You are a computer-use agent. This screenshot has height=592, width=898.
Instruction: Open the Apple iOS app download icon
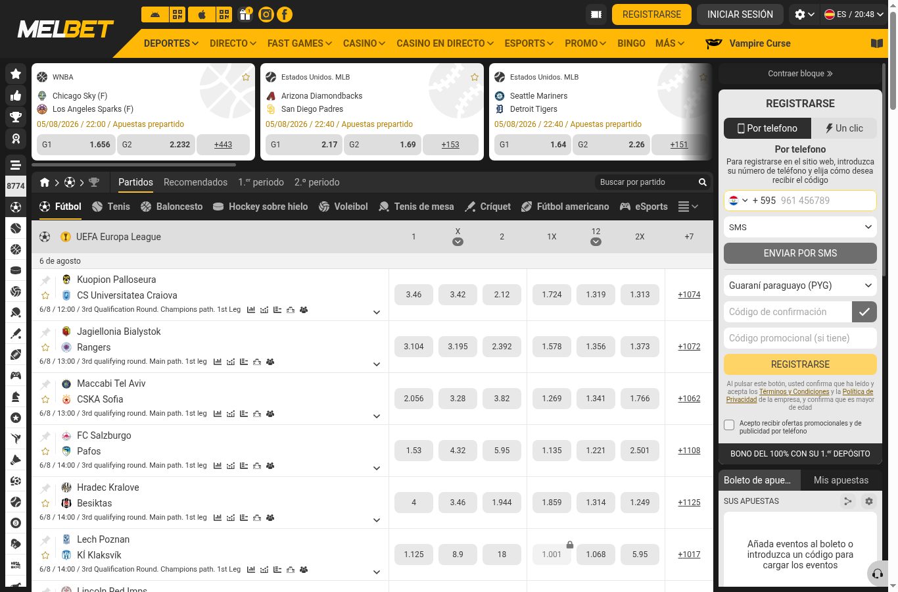tap(201, 14)
